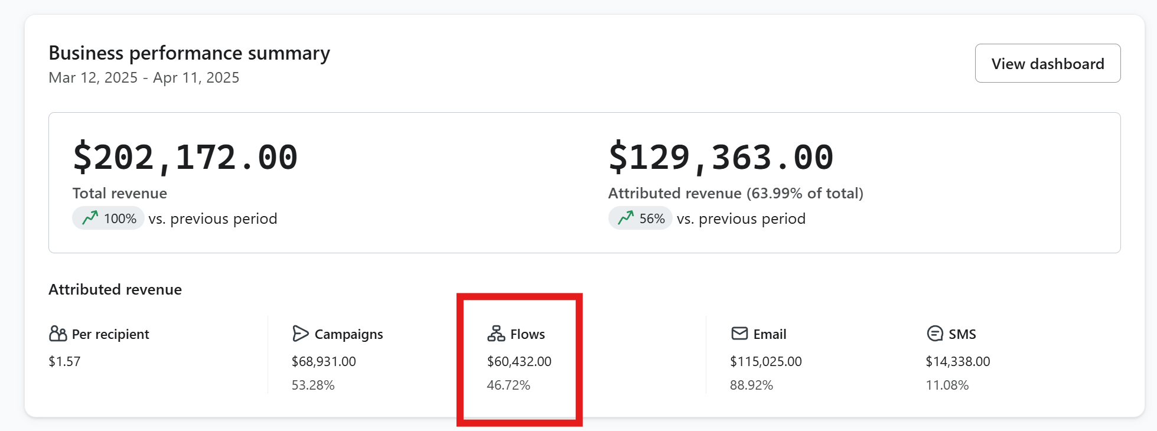Click the 53.28% campaigns percentage
Image resolution: width=1157 pixels, height=431 pixels.
(313, 385)
